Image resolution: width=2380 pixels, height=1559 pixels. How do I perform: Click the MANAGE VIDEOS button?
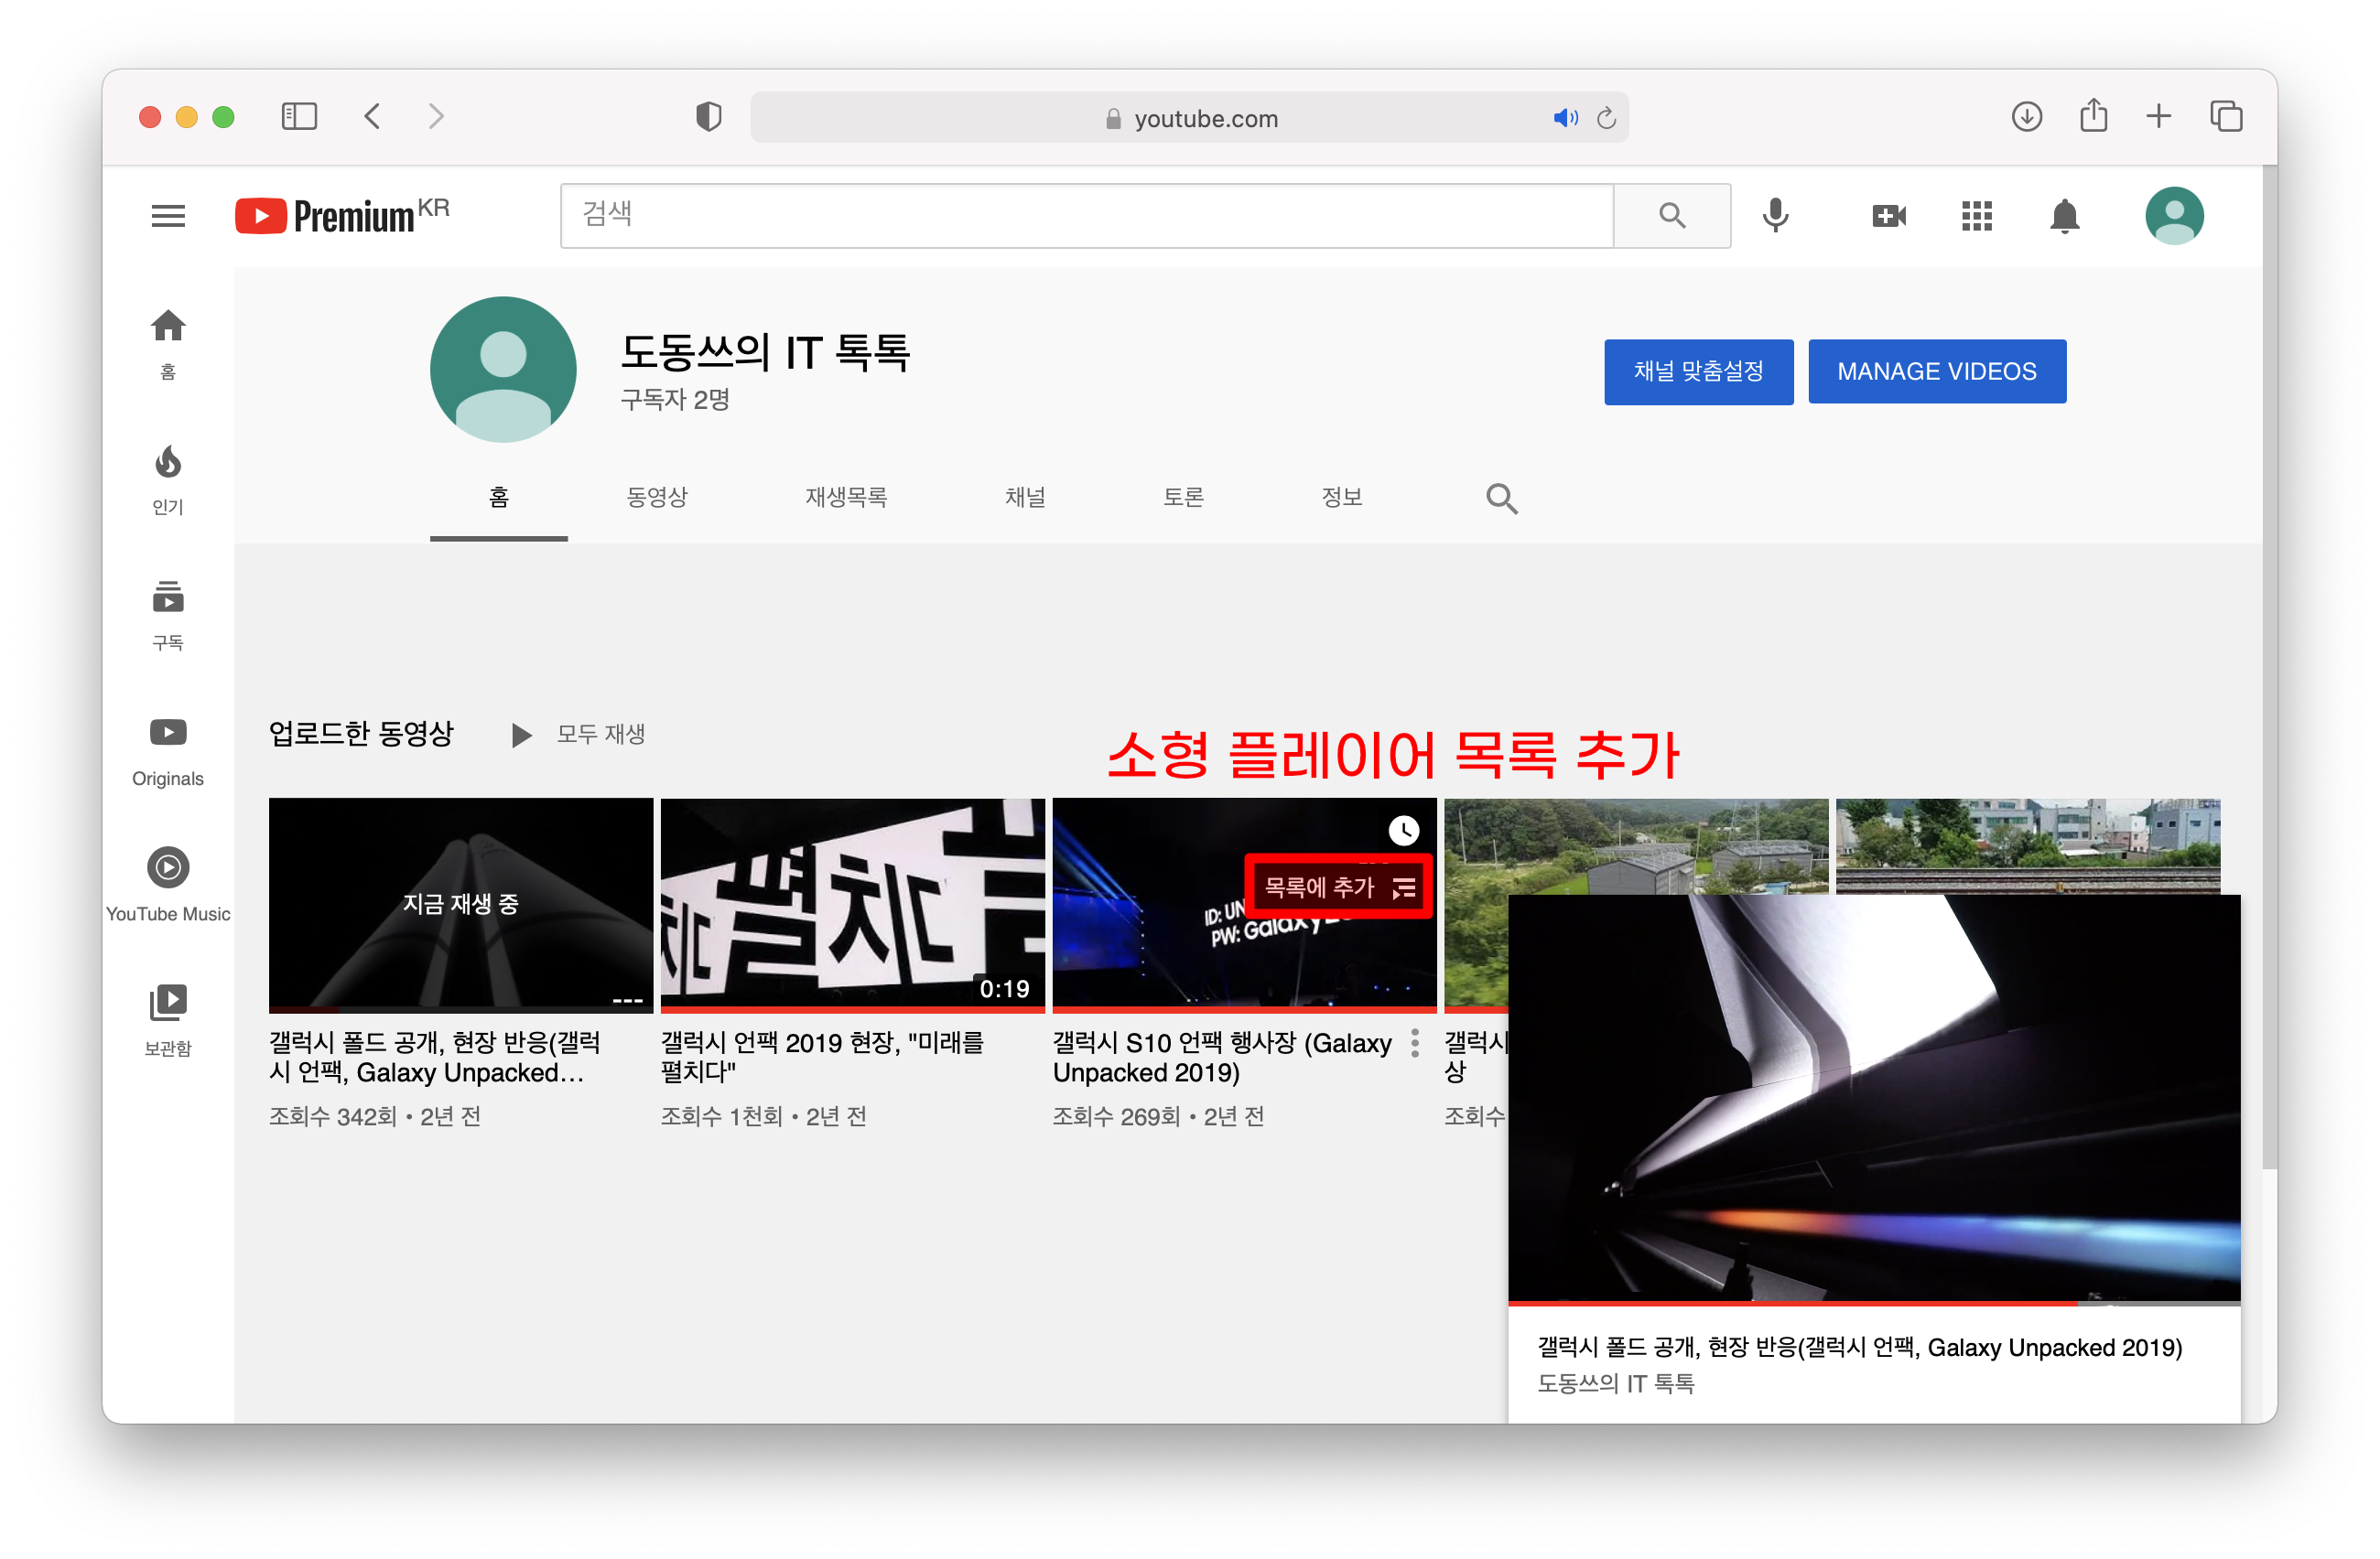(x=1936, y=371)
